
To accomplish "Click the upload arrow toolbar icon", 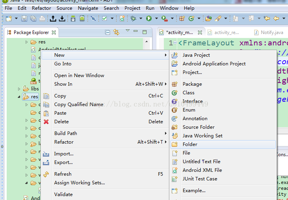I will pyautogui.click(x=53, y=18).
